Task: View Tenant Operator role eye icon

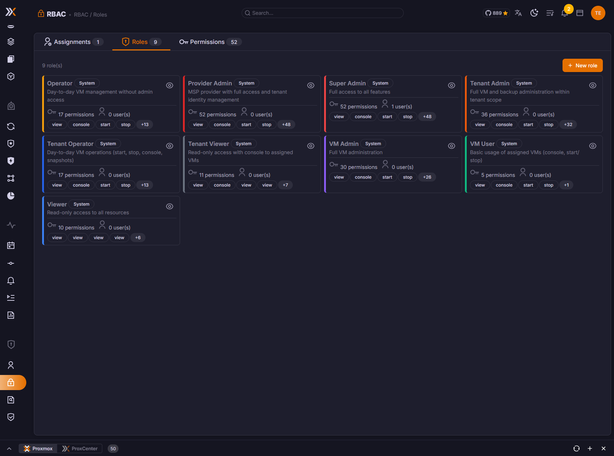Action: pyautogui.click(x=170, y=146)
